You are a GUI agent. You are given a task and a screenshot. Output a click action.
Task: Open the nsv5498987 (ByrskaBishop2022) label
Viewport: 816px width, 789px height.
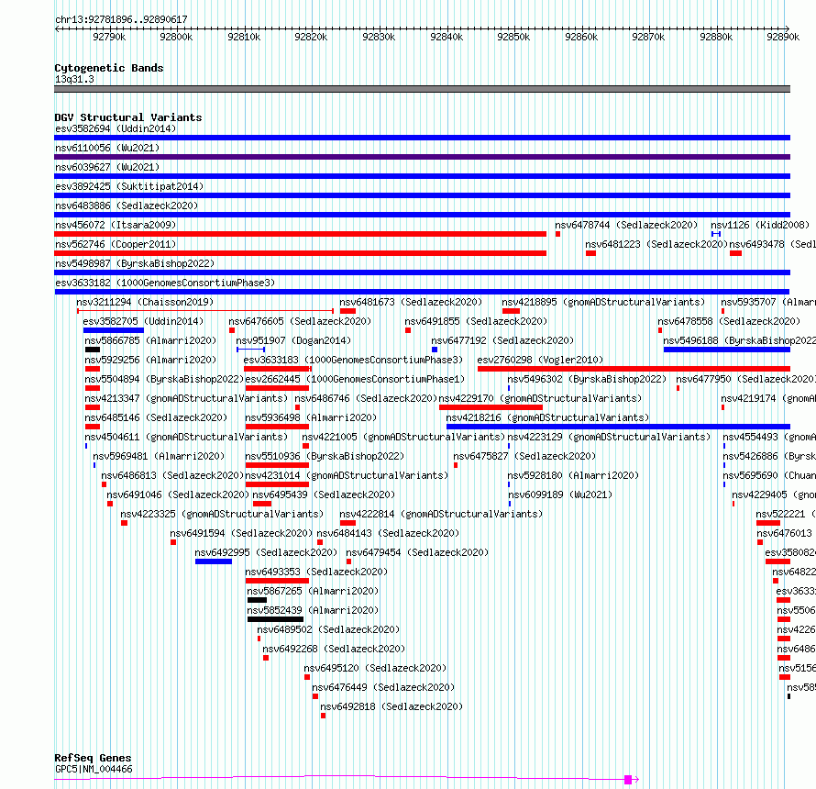(x=135, y=263)
